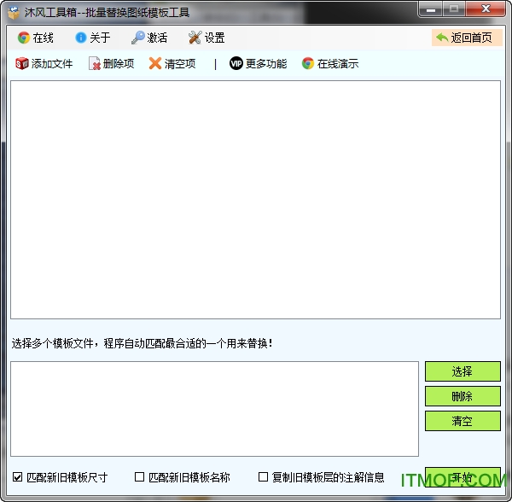Click inside the large drawing file list area
This screenshot has width=512, height=502.
click(255, 200)
